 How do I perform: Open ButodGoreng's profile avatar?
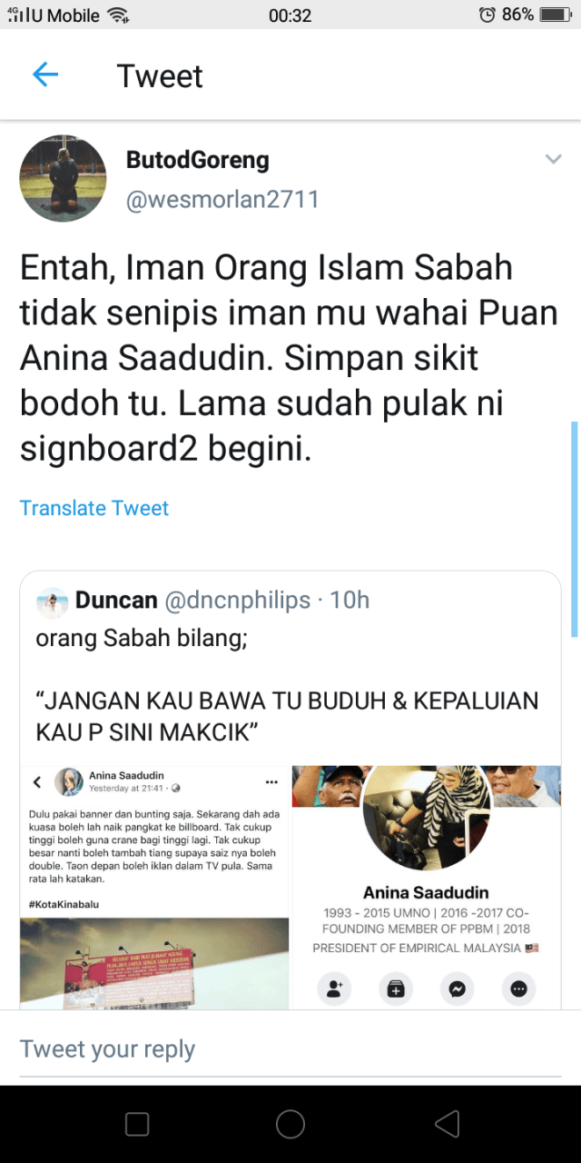pos(64,179)
